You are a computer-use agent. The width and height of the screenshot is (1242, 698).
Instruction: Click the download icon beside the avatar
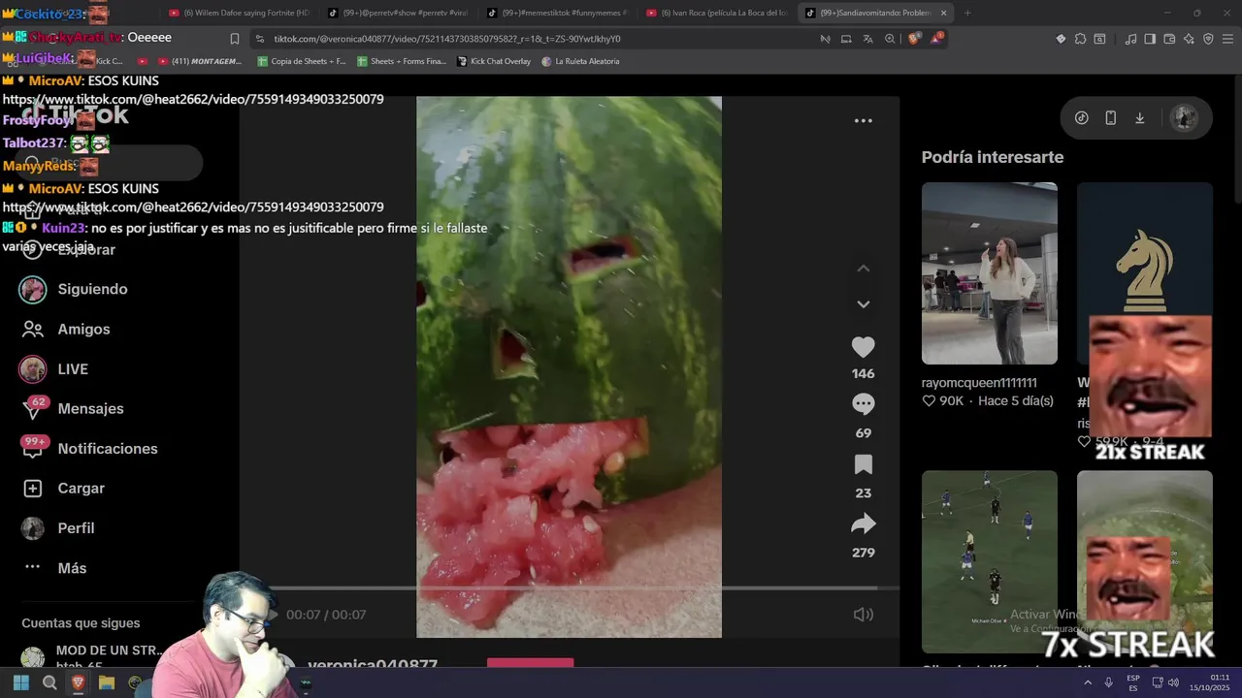click(1139, 118)
